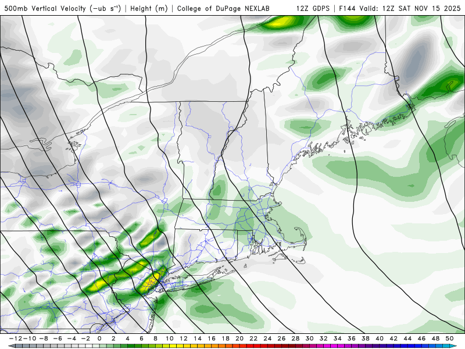Click the 44 label on the color scale
The height and width of the screenshot is (349, 465).
coord(407,339)
